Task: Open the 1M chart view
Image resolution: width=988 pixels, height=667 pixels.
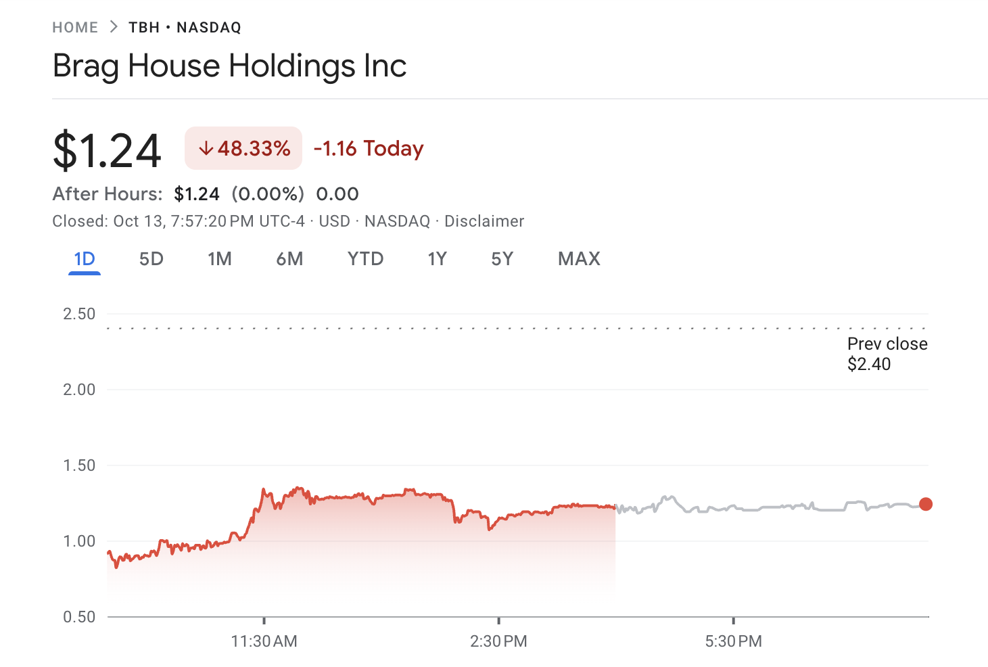Action: [220, 259]
